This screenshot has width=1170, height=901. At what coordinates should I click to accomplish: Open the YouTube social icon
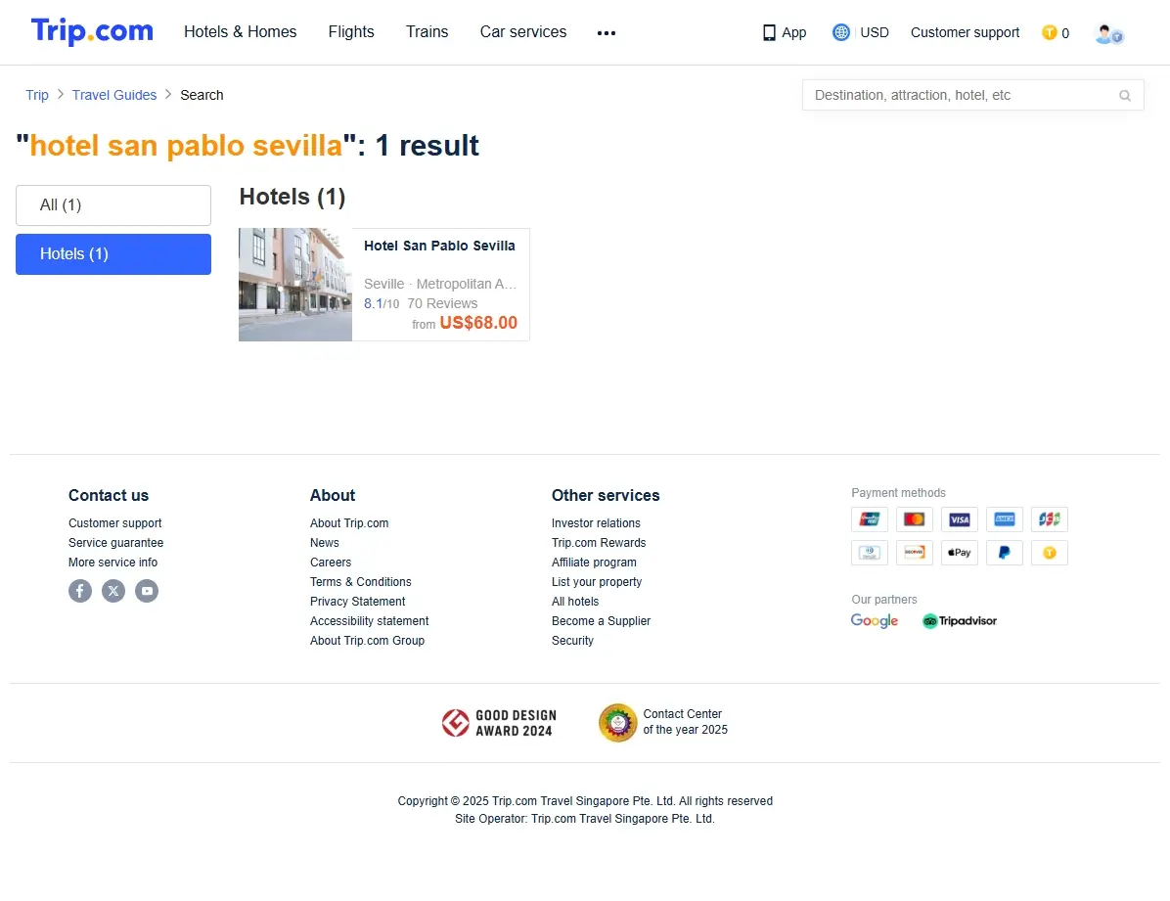pos(147,591)
